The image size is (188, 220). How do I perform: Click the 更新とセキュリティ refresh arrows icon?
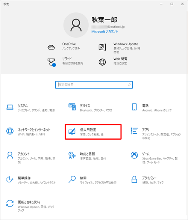tap(10, 203)
